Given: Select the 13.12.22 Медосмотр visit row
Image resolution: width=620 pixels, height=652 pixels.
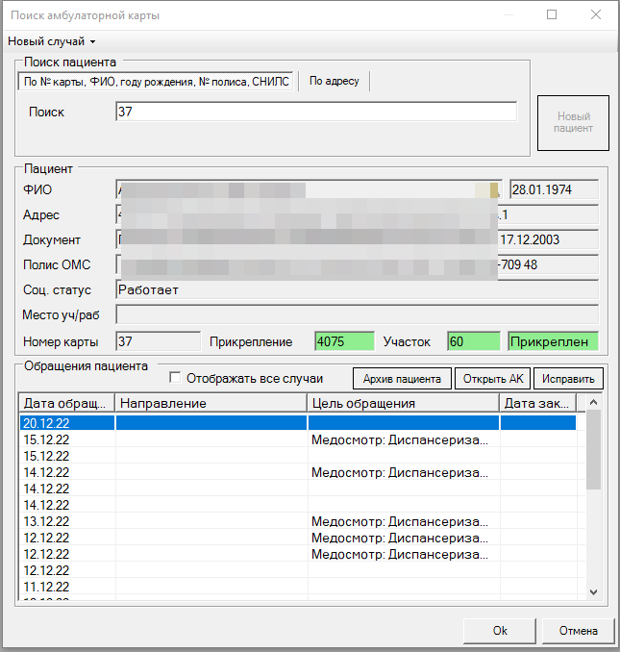Looking at the screenshot, I should pyautogui.click(x=288, y=521).
